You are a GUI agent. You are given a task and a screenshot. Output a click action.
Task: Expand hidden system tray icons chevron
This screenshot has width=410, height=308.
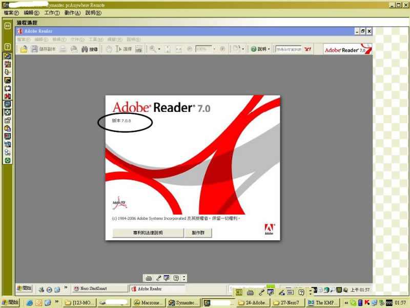pyautogui.click(x=346, y=303)
